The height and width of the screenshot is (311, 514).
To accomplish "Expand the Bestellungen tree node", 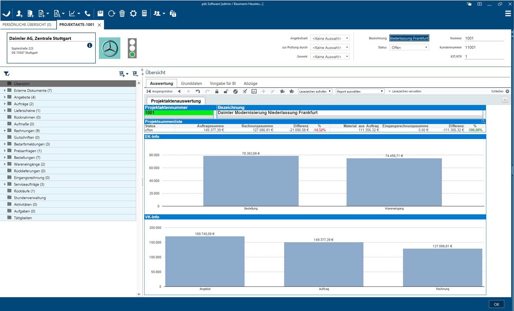I will [x=5, y=158].
